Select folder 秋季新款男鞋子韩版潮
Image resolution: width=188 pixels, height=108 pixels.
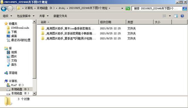click(70, 33)
